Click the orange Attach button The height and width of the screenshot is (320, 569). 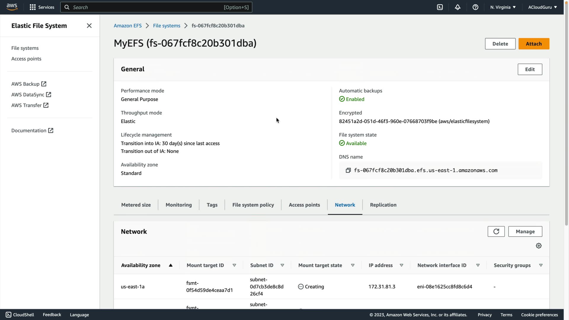[x=534, y=44]
